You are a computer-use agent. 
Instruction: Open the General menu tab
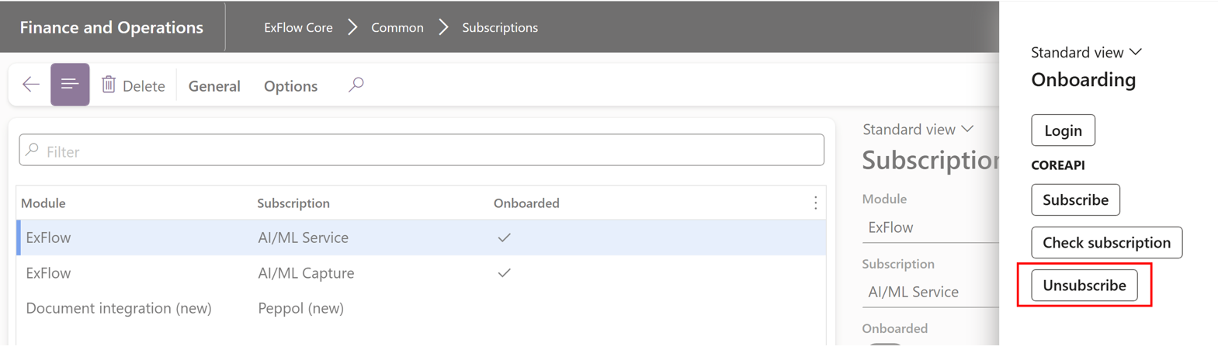pos(214,86)
